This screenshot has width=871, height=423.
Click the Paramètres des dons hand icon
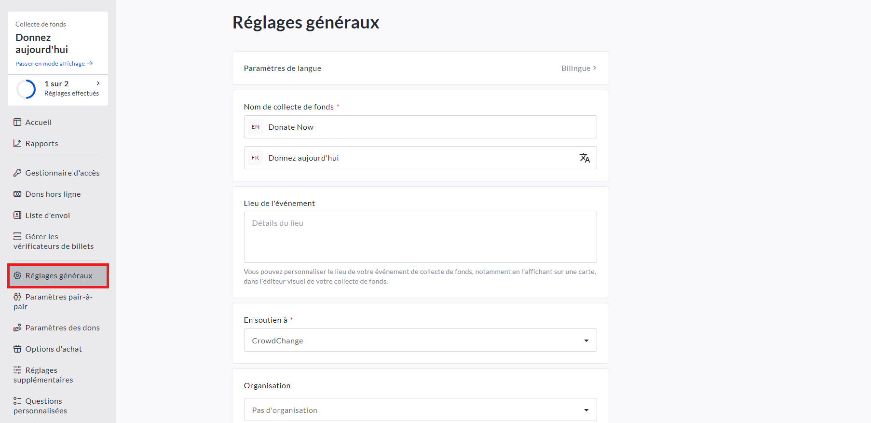point(17,327)
